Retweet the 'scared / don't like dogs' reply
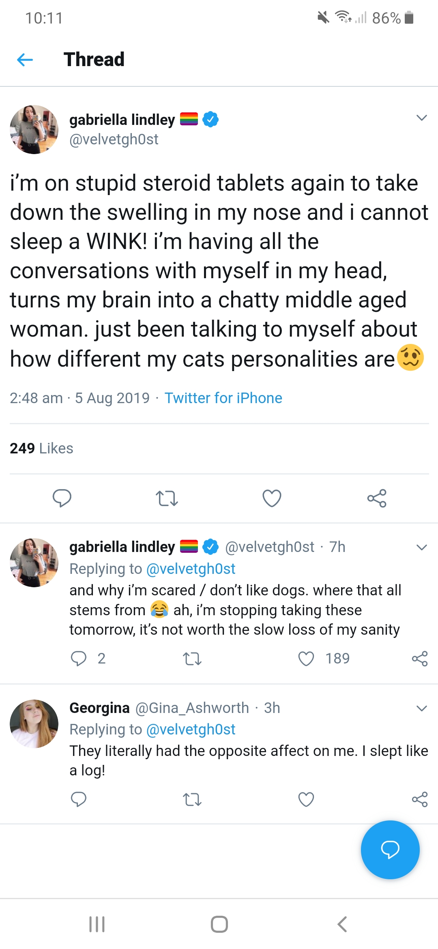438x949 pixels. coord(192,659)
